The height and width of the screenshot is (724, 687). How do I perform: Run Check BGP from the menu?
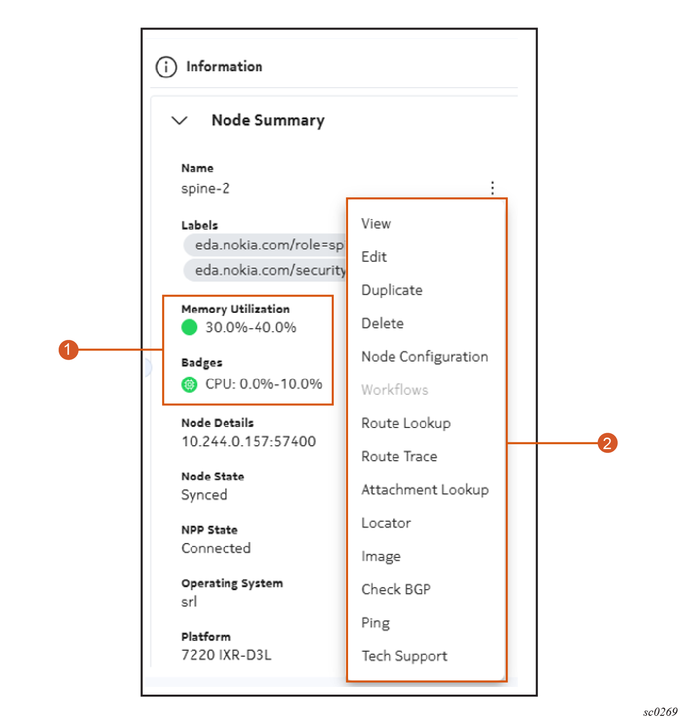pyautogui.click(x=396, y=590)
